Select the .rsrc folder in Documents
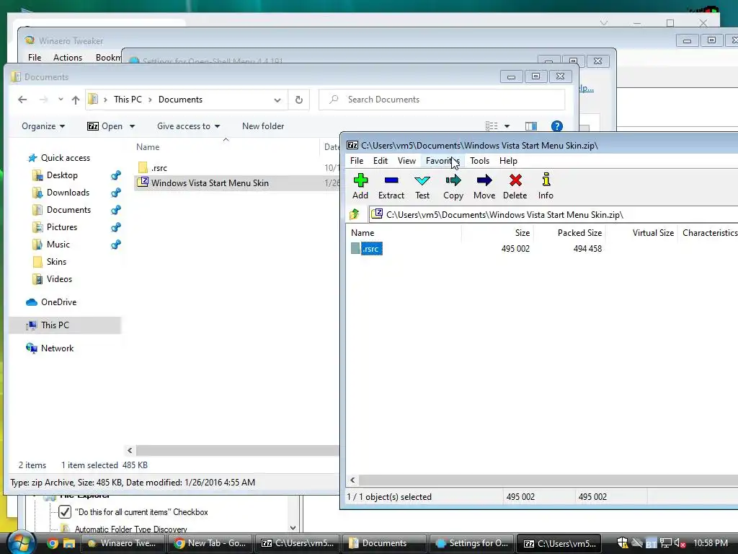The image size is (738, 554). pyautogui.click(x=159, y=168)
